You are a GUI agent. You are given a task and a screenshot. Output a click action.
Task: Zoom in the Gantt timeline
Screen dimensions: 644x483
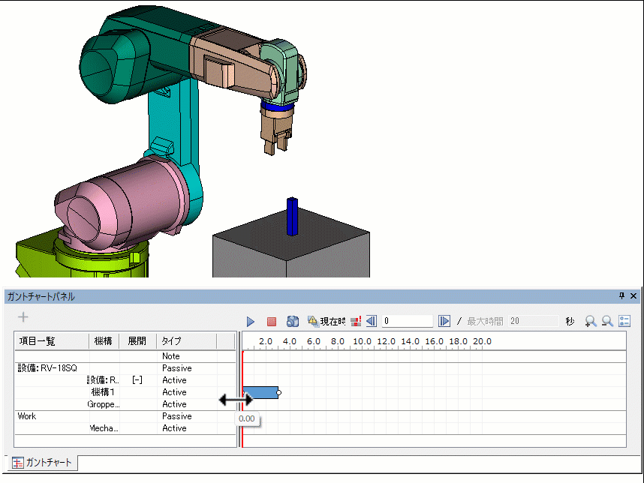591,321
